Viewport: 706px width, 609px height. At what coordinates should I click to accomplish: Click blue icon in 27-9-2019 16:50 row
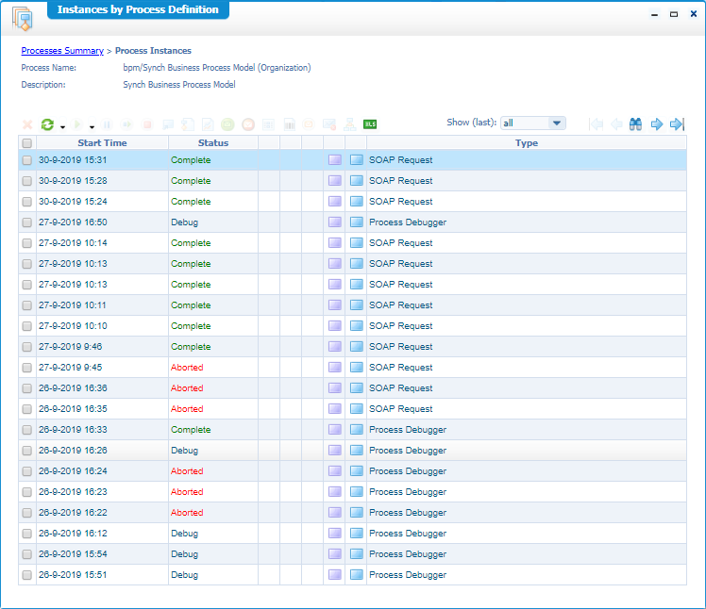pyautogui.click(x=356, y=222)
